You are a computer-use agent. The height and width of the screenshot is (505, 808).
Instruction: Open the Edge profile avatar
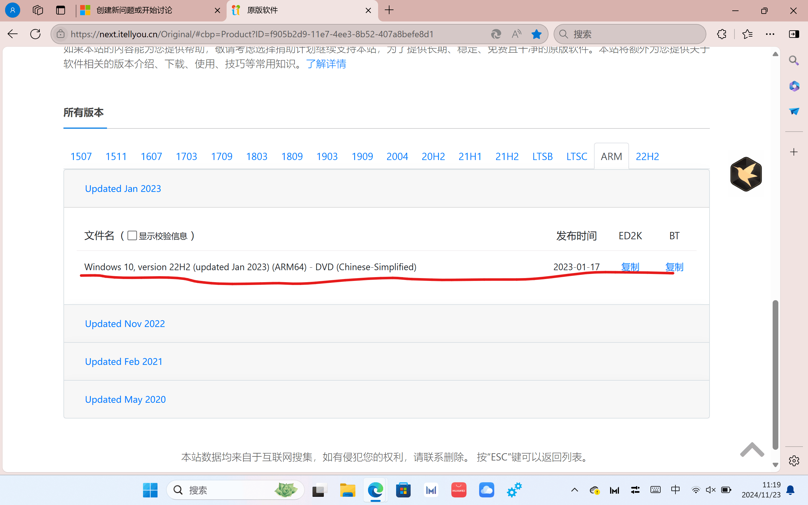[12, 10]
